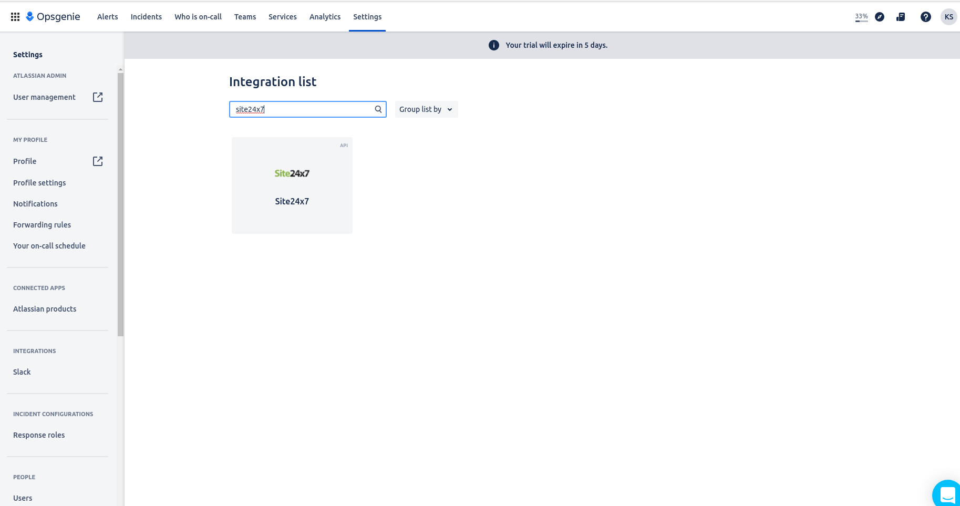Open the help question mark icon
960x506 pixels.
[x=925, y=16]
